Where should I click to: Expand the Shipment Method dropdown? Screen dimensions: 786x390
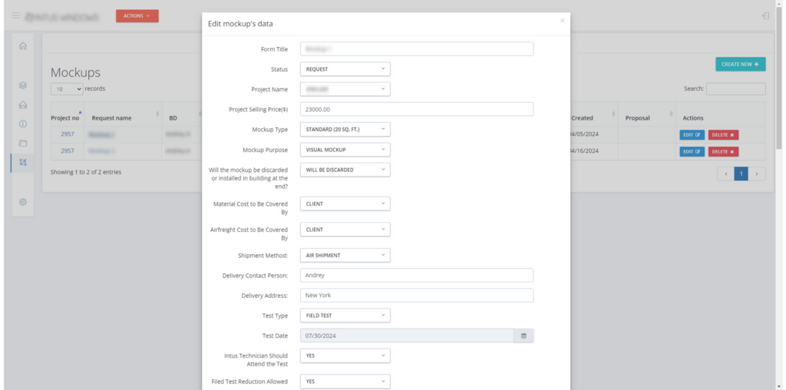(345, 255)
